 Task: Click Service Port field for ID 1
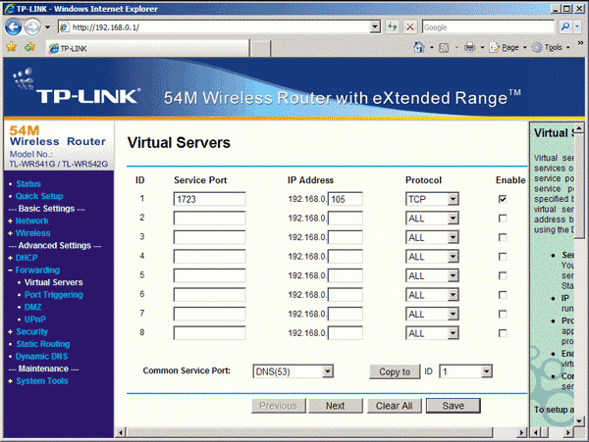tap(209, 199)
